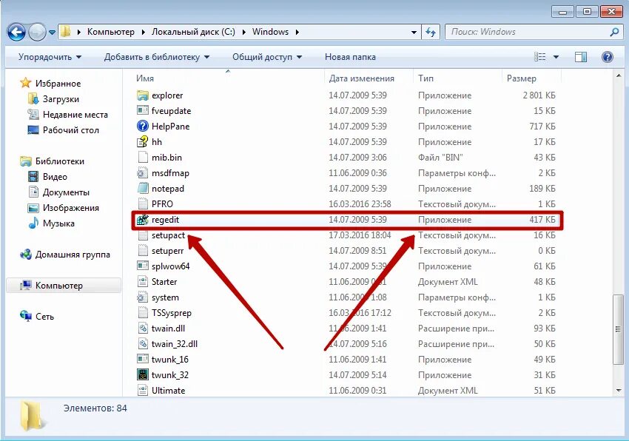The height and width of the screenshot is (441, 629).
Task: Toggle the preview pane icon
Action: (x=580, y=57)
